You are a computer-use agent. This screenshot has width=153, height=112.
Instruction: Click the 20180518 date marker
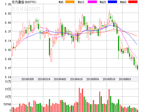click(x=109, y=79)
